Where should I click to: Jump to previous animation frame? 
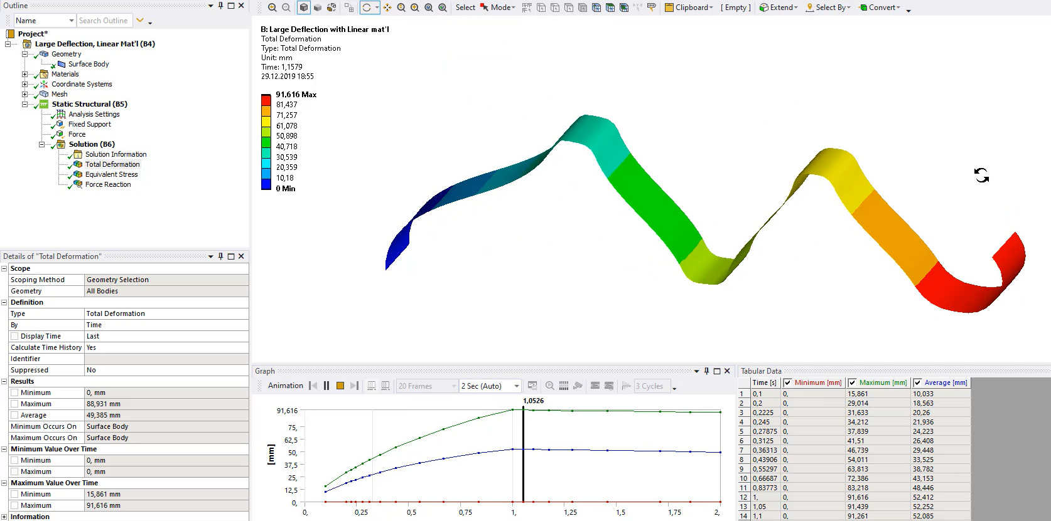click(313, 386)
